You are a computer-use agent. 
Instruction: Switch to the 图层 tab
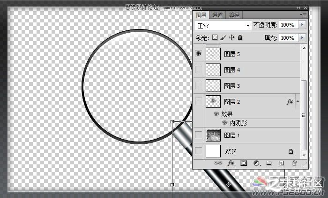[x=201, y=15]
